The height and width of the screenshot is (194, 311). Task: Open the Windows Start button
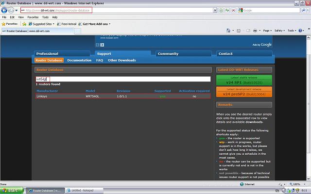click(12, 191)
